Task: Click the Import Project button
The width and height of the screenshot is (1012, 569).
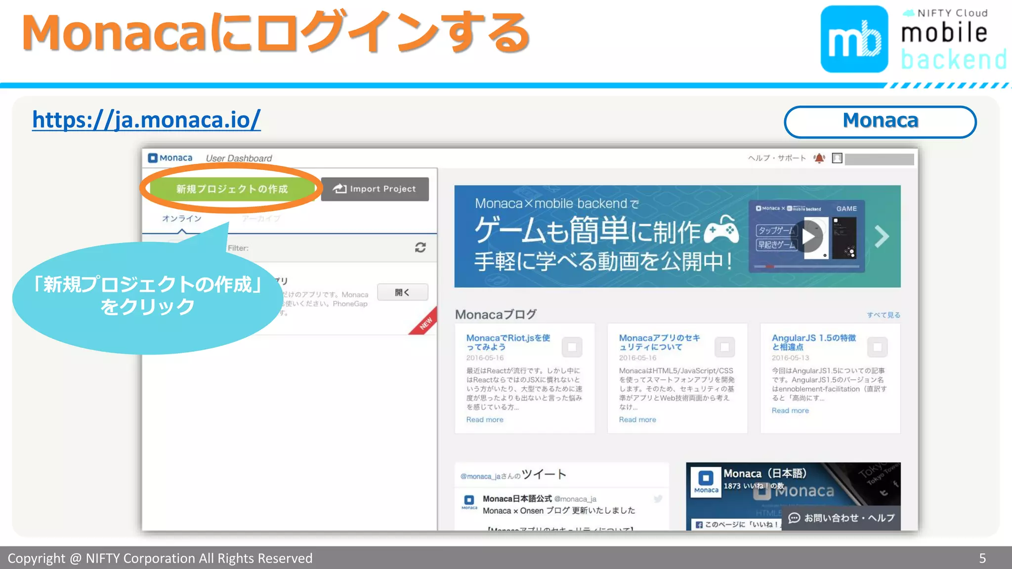Action: [x=375, y=189]
